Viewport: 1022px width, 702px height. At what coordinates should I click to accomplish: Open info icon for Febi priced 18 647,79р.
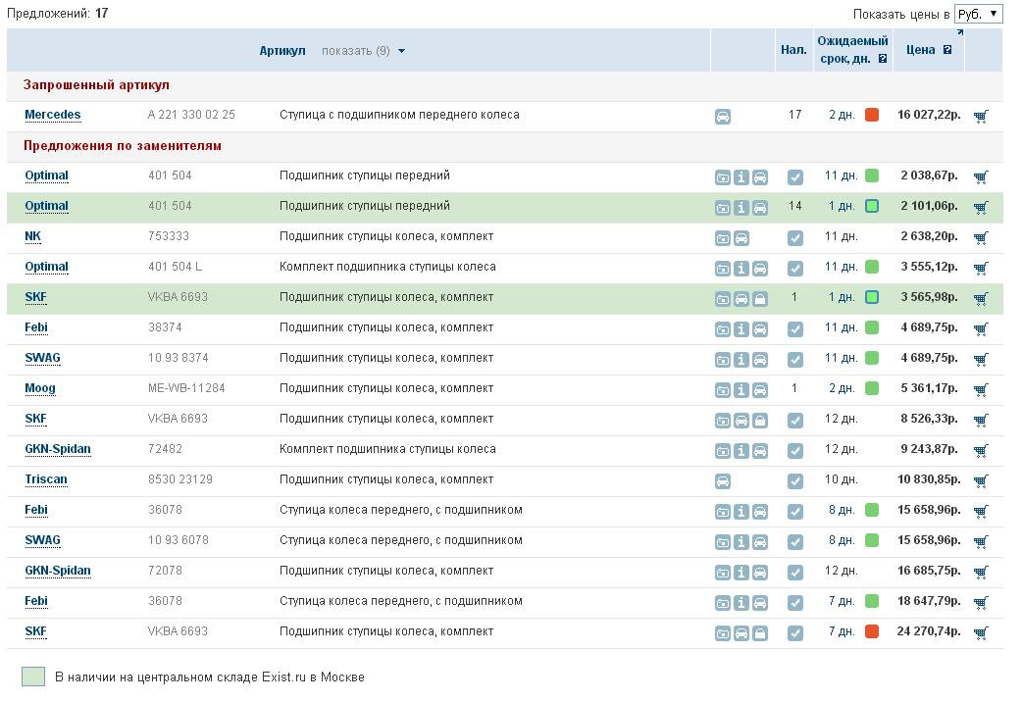pyautogui.click(x=741, y=603)
